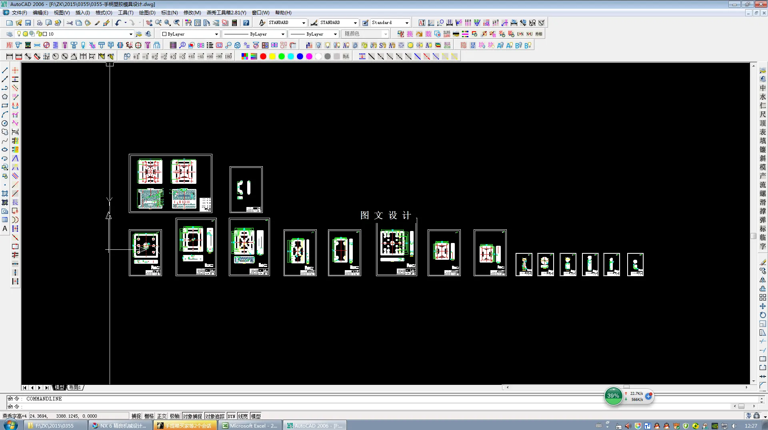768x430 pixels.
Task: Expand the Undo history dropdown arrow
Action: click(x=125, y=23)
